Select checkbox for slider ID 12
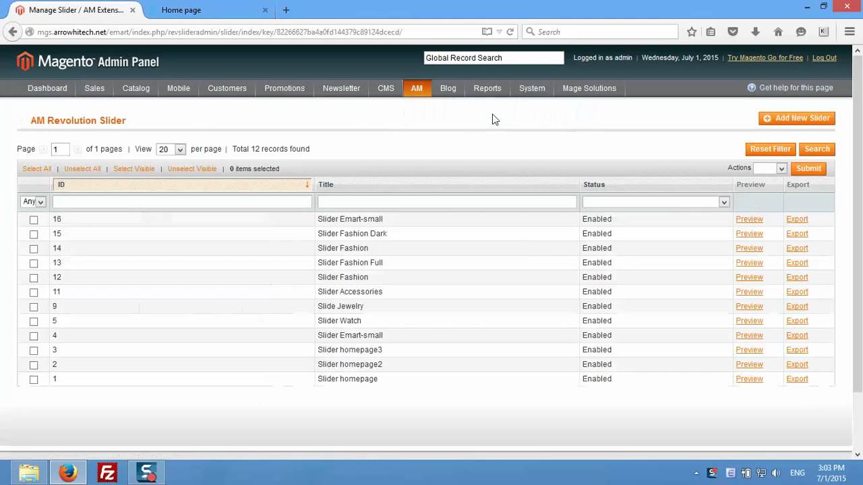 coord(34,278)
